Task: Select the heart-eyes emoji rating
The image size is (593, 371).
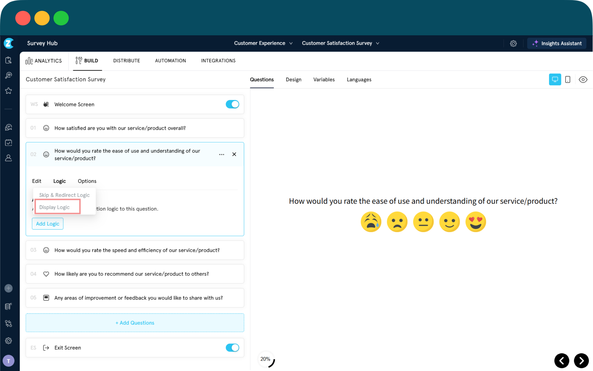Action: tap(476, 221)
